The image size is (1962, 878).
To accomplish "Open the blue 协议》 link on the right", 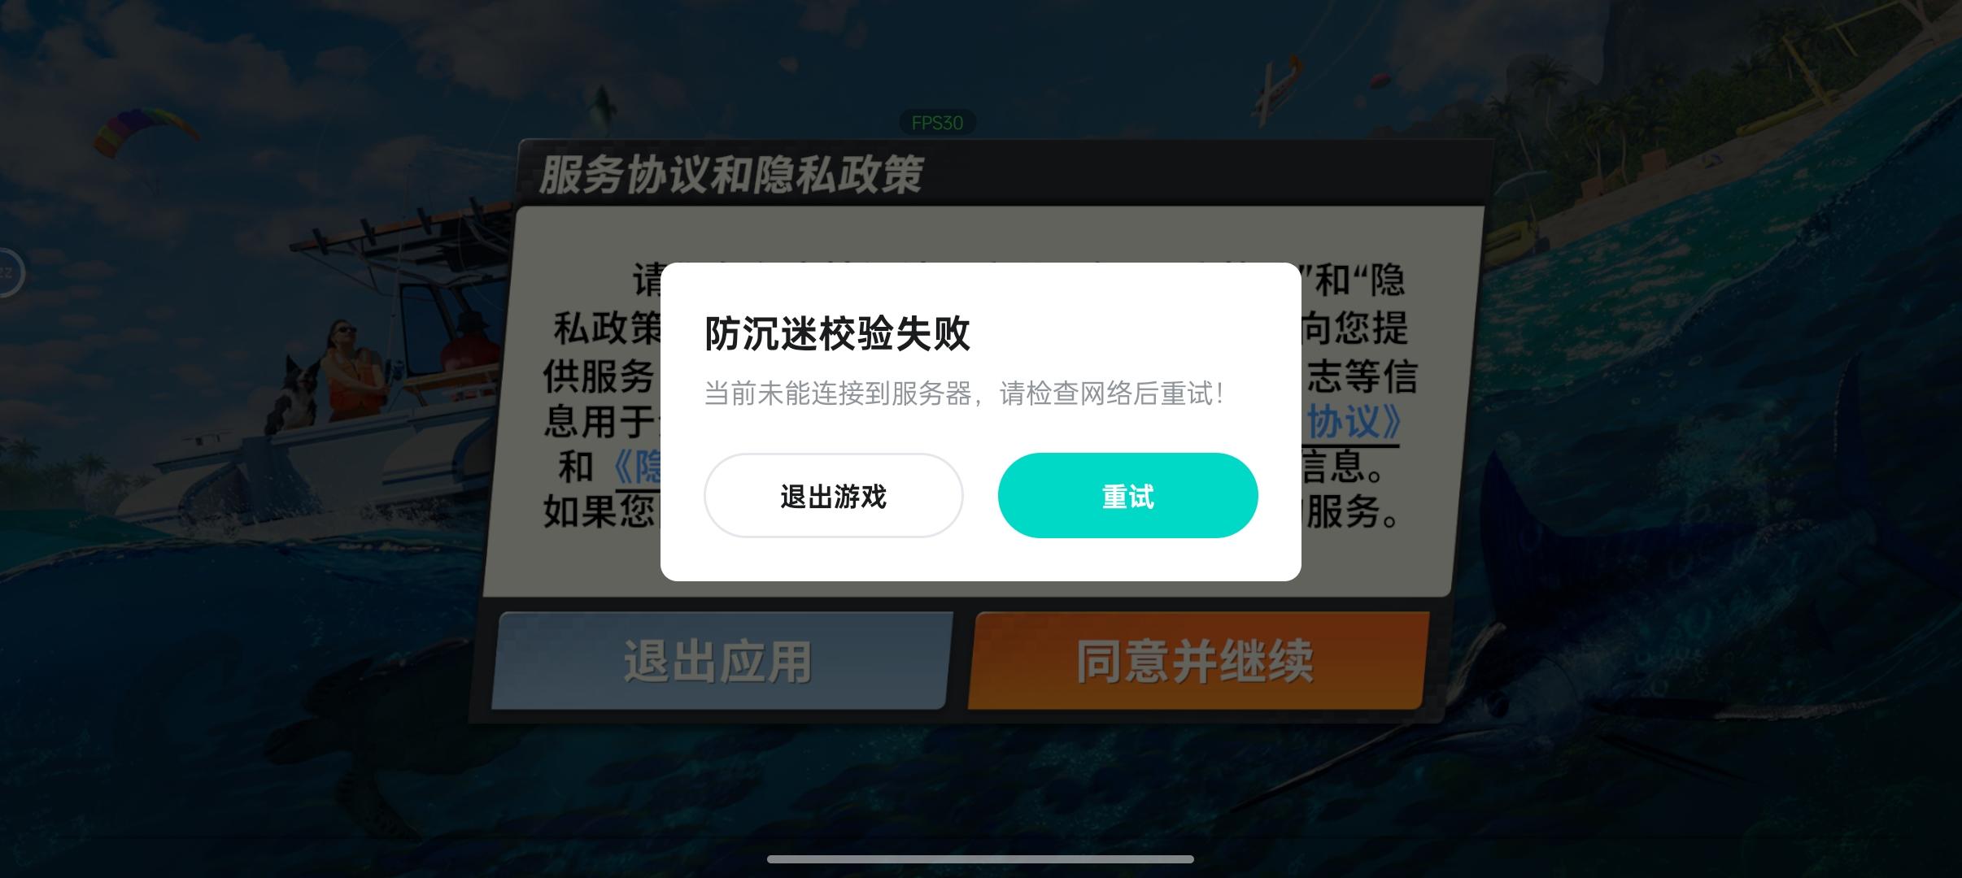I will click(x=1354, y=422).
